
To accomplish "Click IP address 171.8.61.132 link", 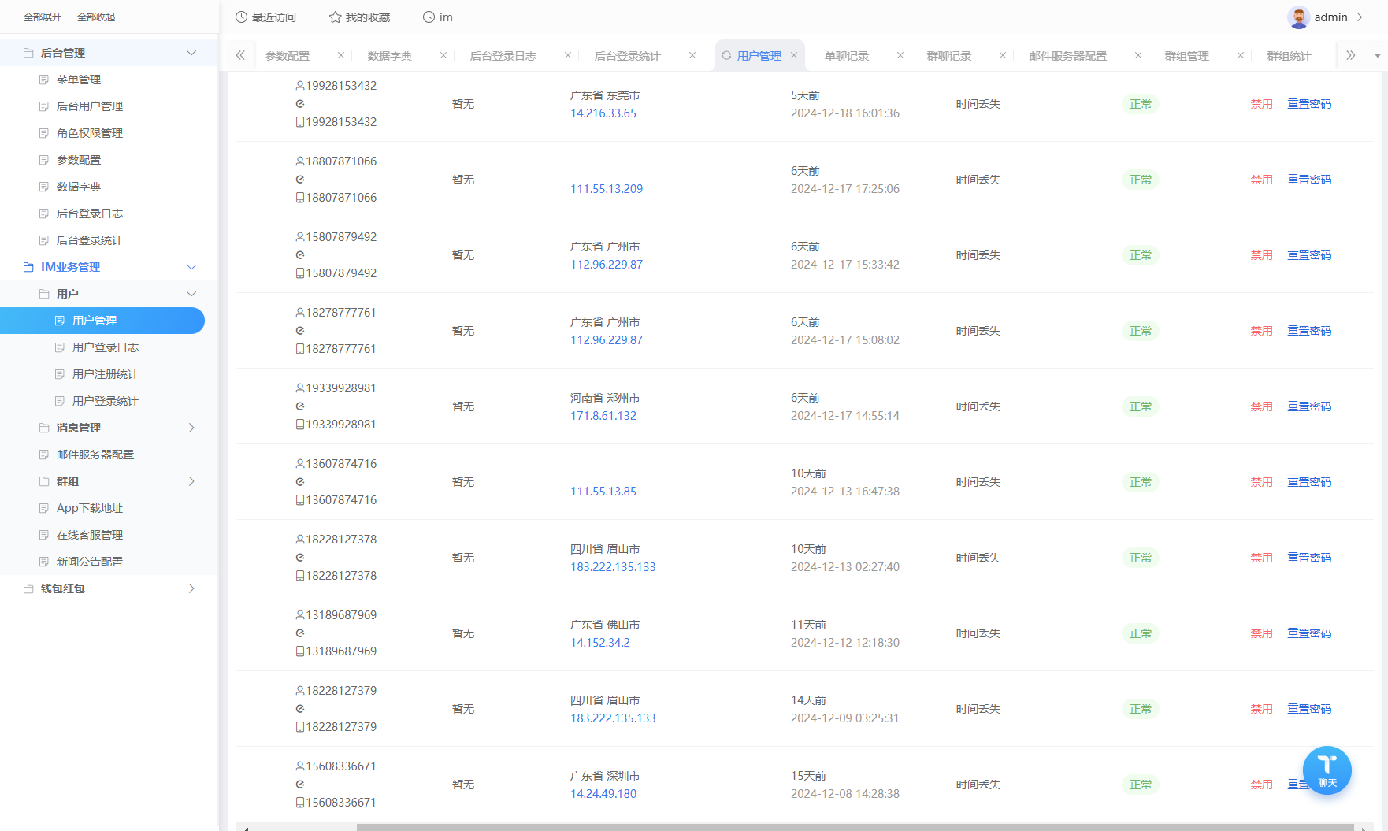I will click(603, 416).
